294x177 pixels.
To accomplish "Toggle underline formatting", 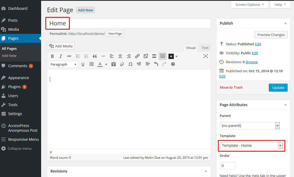I will click(x=83, y=64).
